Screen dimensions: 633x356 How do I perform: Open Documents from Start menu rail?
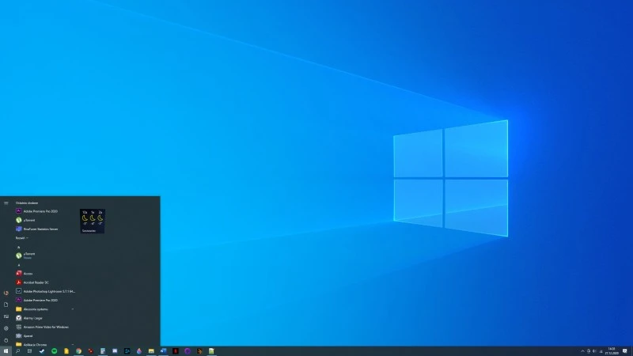(x=6, y=305)
